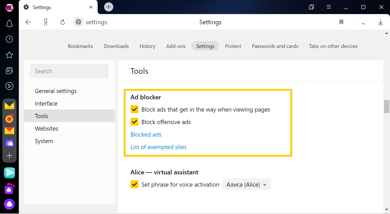Open List of exempted sites link
390x214 pixels.
159,147
